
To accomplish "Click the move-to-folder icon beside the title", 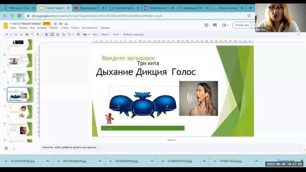I will point(61,23).
